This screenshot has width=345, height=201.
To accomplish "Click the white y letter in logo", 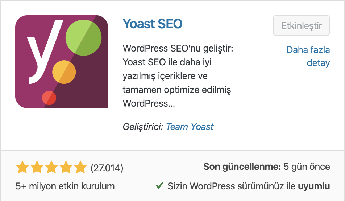I will point(45,52).
